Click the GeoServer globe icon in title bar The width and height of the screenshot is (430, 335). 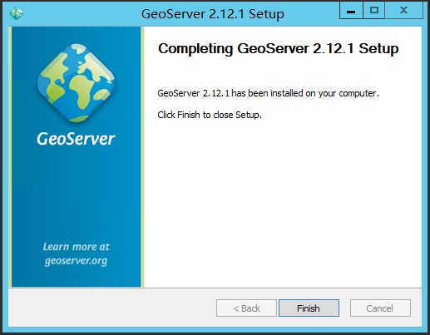tap(17, 13)
